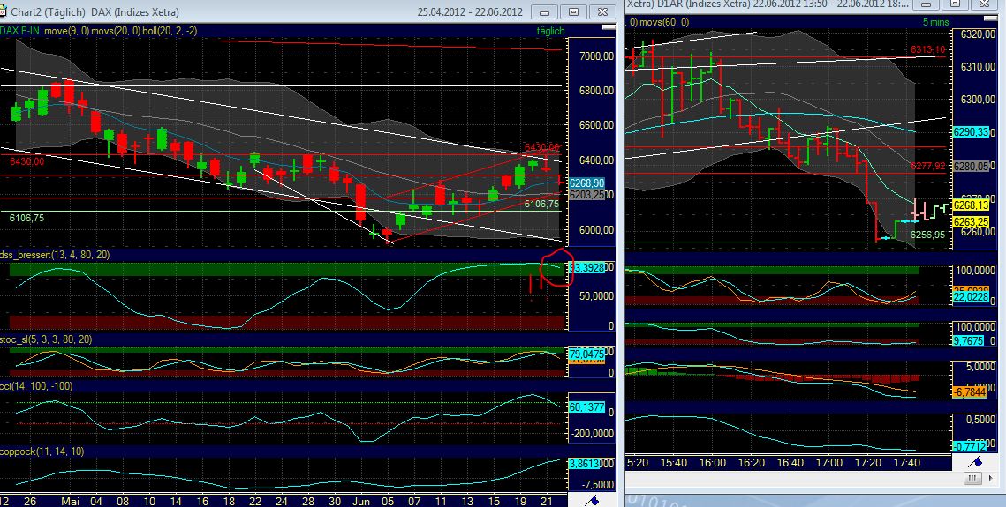Click the 17:00 label on the 5 mins time axis

point(828,462)
